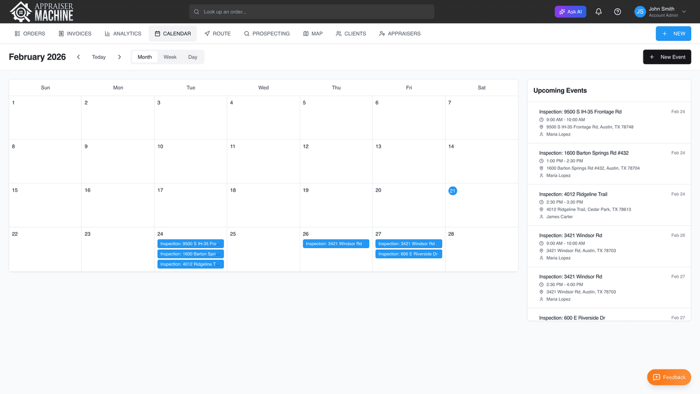
Task: Open the help question mark icon
Action: pos(617,11)
